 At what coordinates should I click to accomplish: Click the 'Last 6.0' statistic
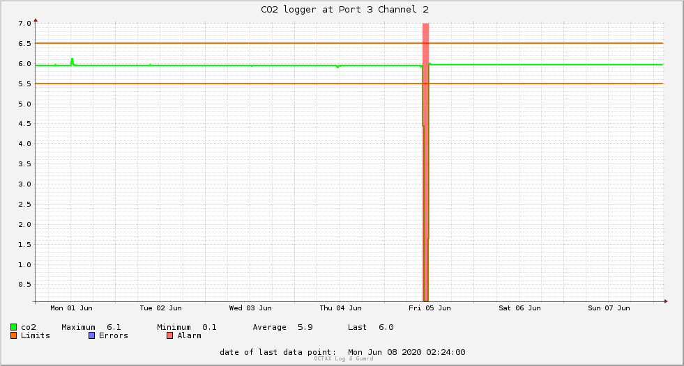tap(371, 327)
